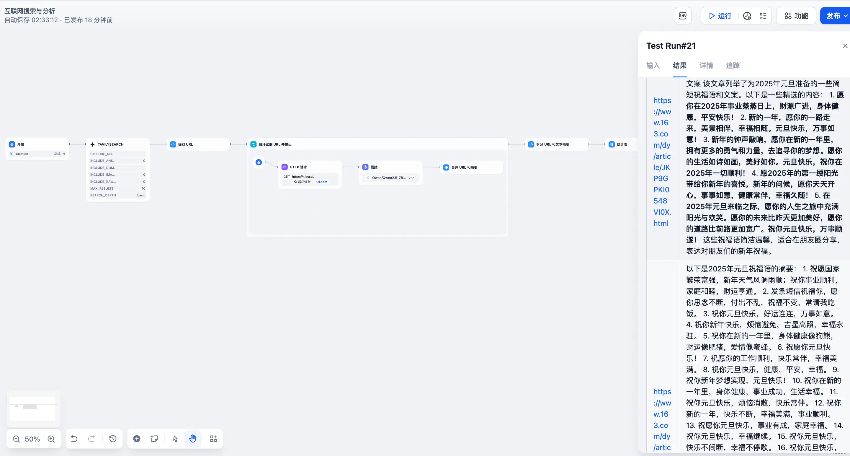
Task: Select the 合并 URL 和摘要 node icon
Action: click(x=446, y=167)
